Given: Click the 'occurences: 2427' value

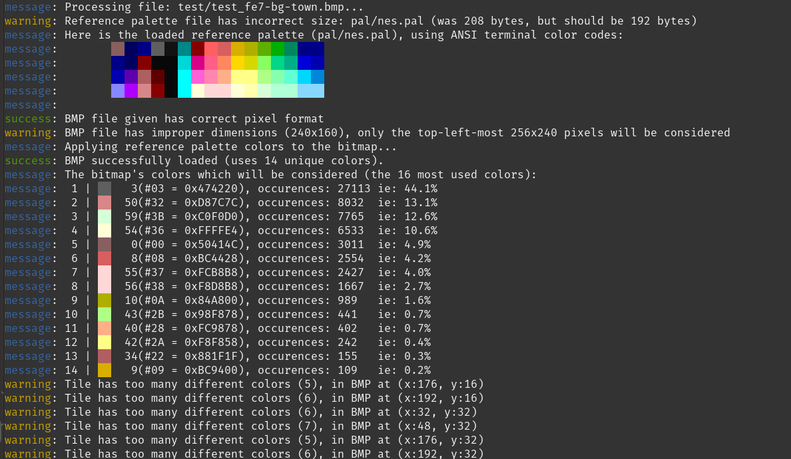Looking at the screenshot, I should (311, 273).
